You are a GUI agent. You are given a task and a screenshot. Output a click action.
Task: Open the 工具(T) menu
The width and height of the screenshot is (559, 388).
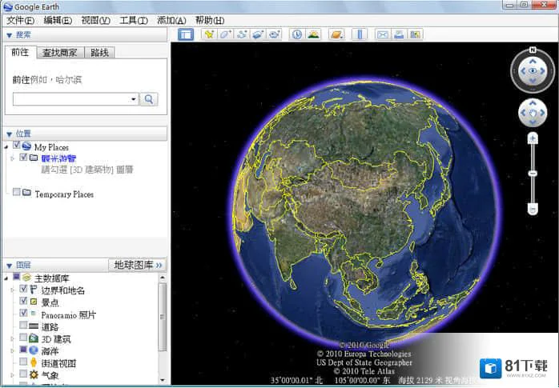tap(134, 21)
